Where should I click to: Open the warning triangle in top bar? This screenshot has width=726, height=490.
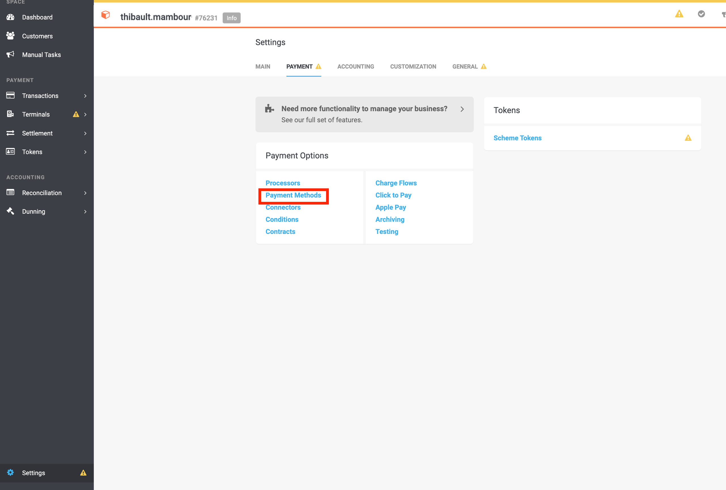(679, 14)
